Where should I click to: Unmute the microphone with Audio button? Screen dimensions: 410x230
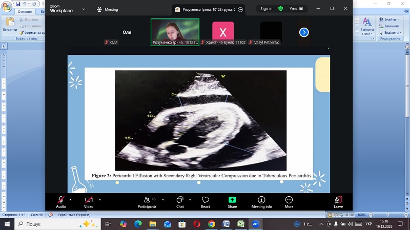[60, 201]
